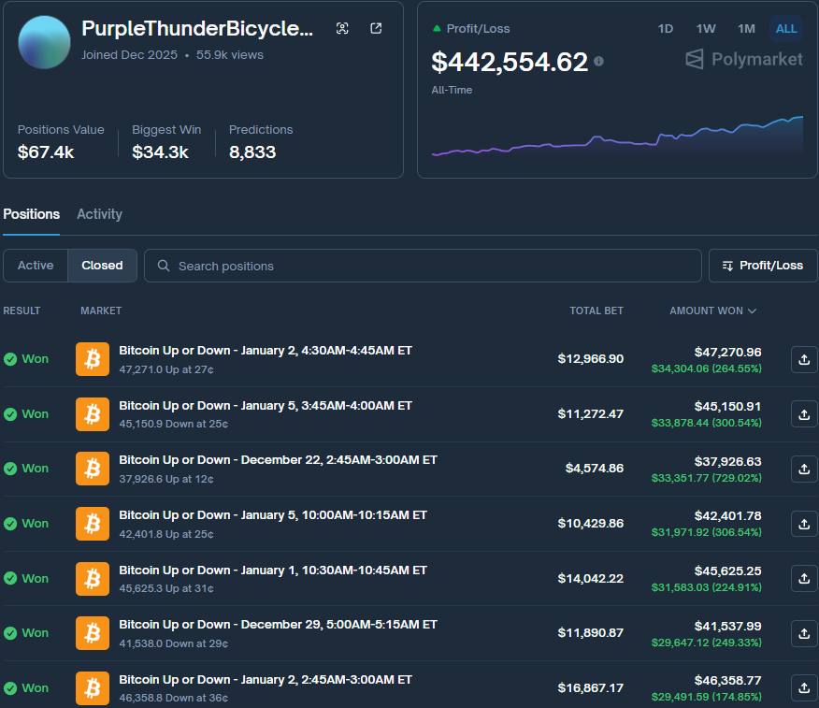The width and height of the screenshot is (819, 708).
Task: Show Closed positions
Action: pyautogui.click(x=103, y=266)
